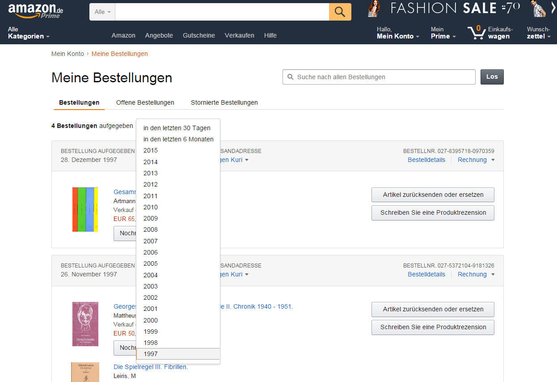The height and width of the screenshot is (382, 557).
Task: Click the Amazon.de Prime logo
Action: [36, 11]
